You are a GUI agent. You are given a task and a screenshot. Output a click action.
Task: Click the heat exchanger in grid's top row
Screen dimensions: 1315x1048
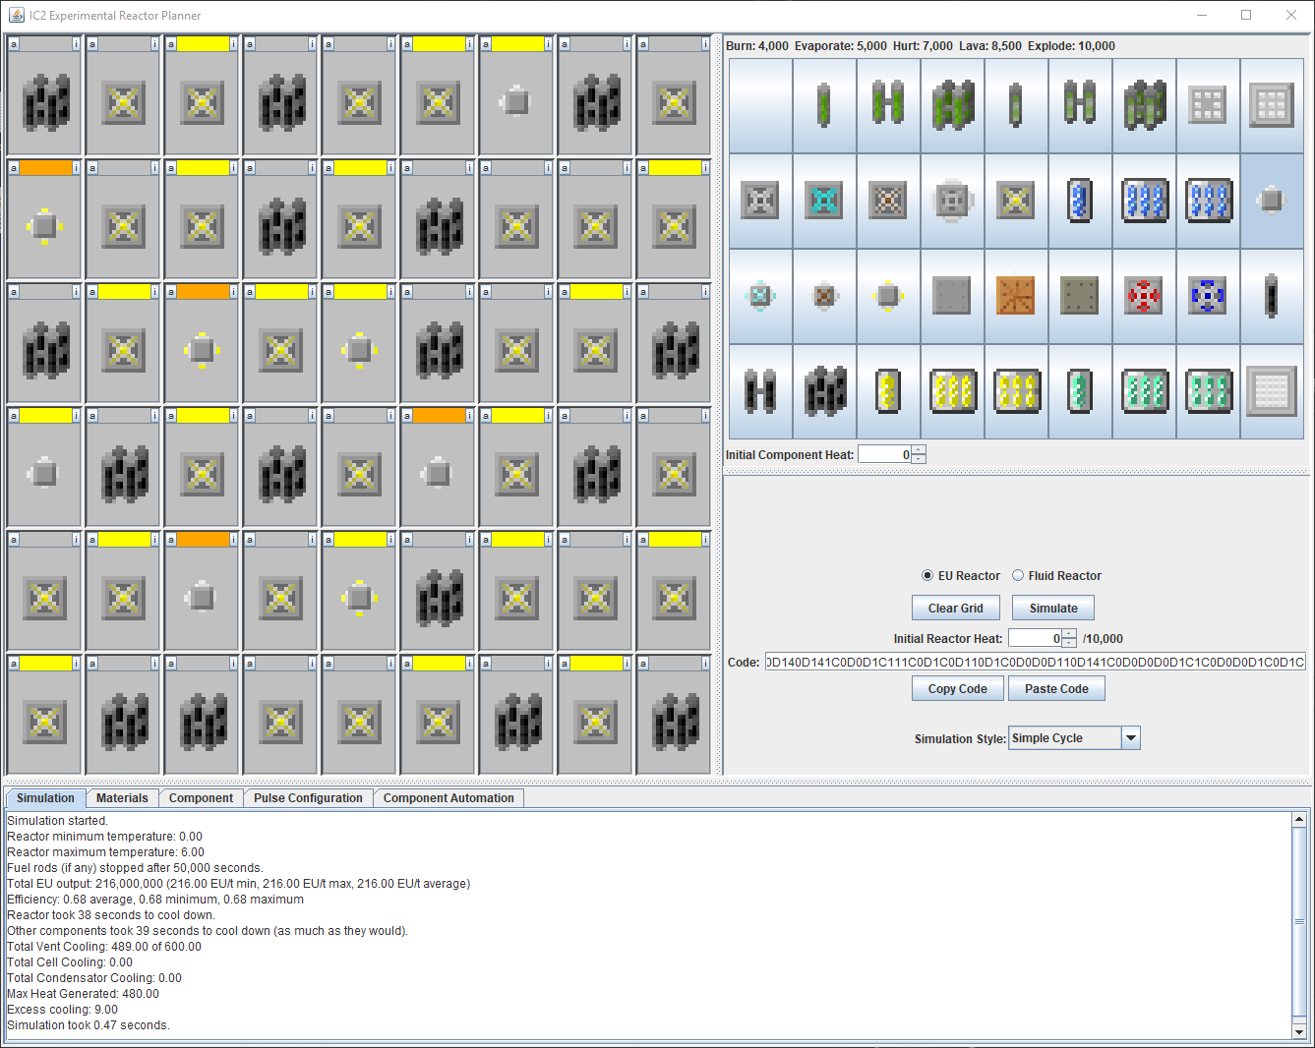[516, 102]
